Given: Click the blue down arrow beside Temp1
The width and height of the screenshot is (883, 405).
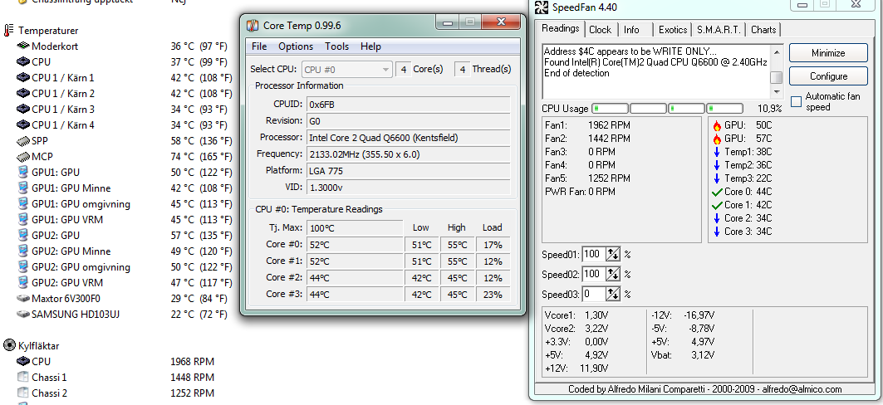Looking at the screenshot, I should pyautogui.click(x=717, y=152).
